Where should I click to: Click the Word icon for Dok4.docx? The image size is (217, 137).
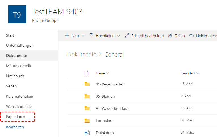pyautogui.click(x=87, y=132)
